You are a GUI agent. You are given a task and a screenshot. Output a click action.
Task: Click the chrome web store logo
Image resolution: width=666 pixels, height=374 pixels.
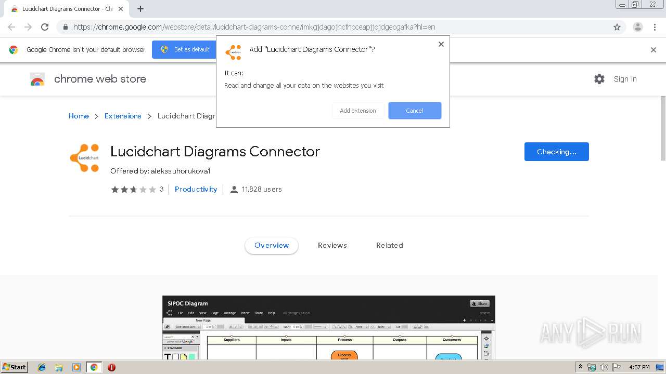click(88, 79)
